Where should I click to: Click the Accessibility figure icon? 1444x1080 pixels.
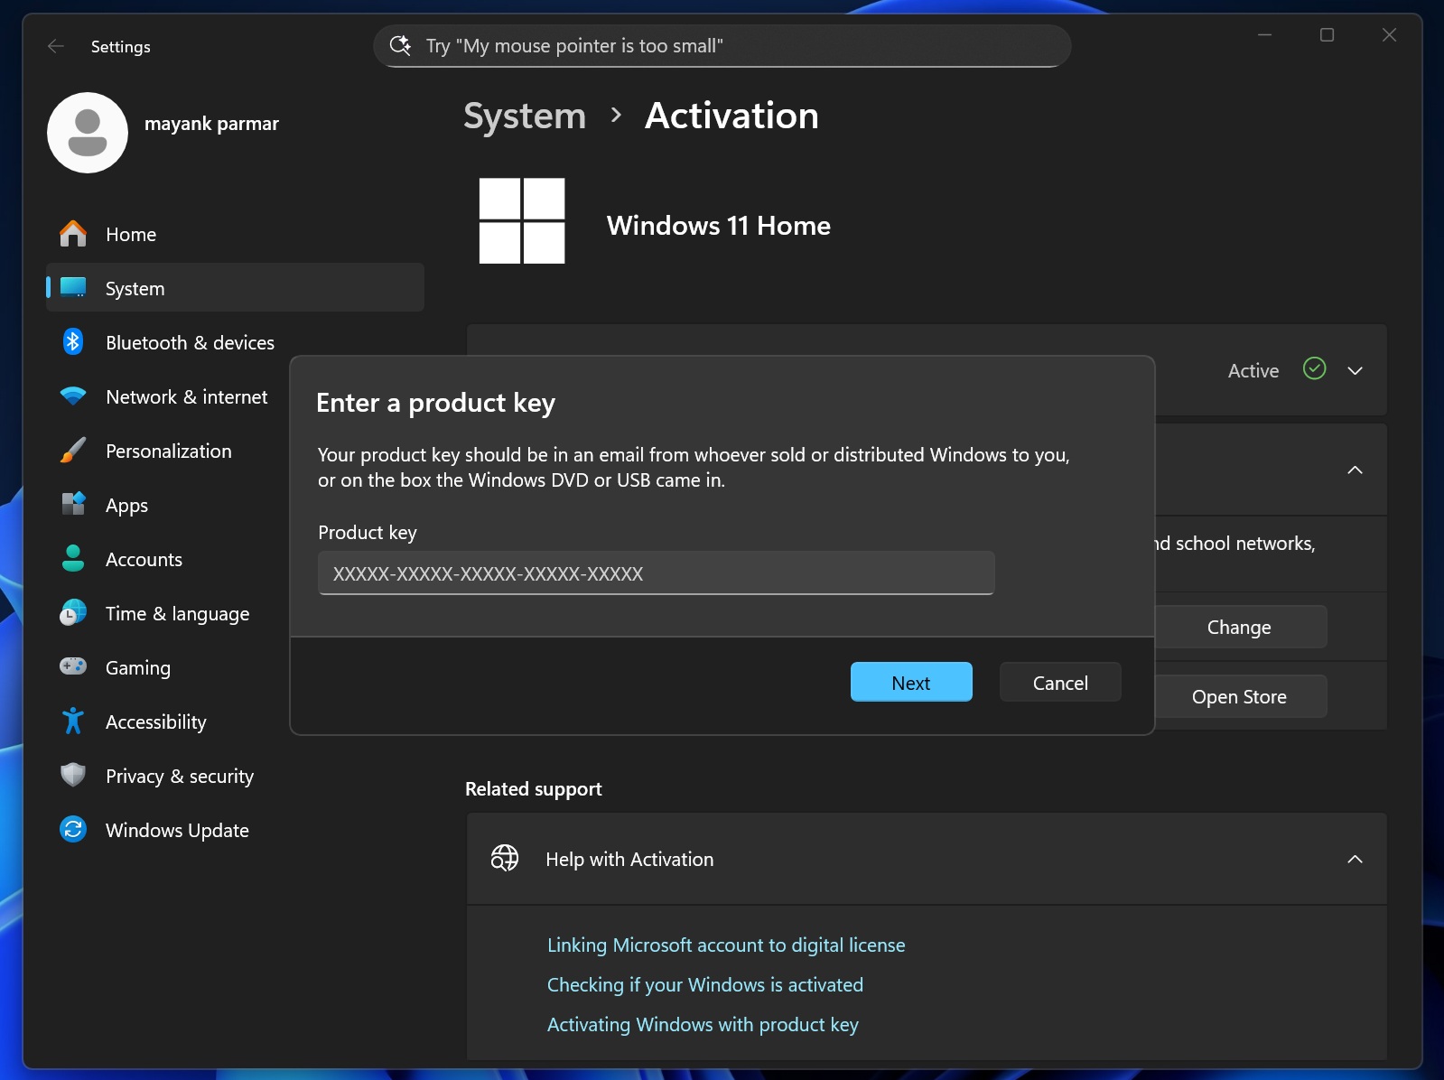tap(73, 721)
